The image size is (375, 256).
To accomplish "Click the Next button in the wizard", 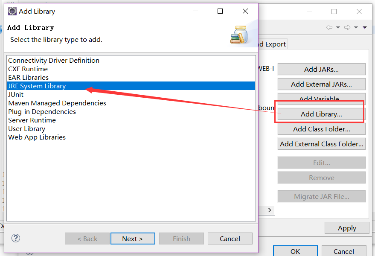I will (133, 239).
